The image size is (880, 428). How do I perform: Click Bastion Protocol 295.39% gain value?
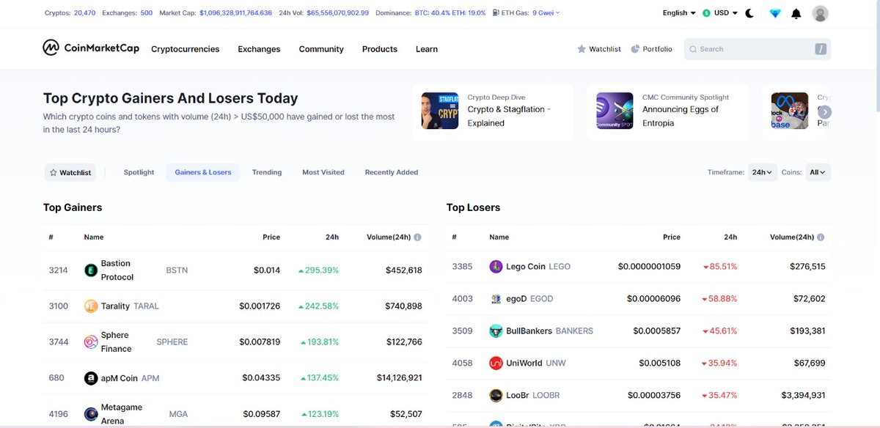[x=318, y=270]
